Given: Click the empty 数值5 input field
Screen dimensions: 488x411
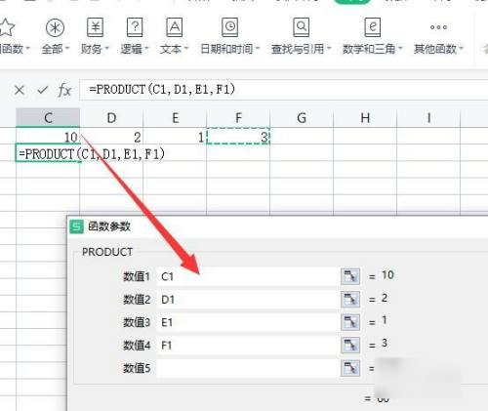Looking at the screenshot, I should 248,368.
